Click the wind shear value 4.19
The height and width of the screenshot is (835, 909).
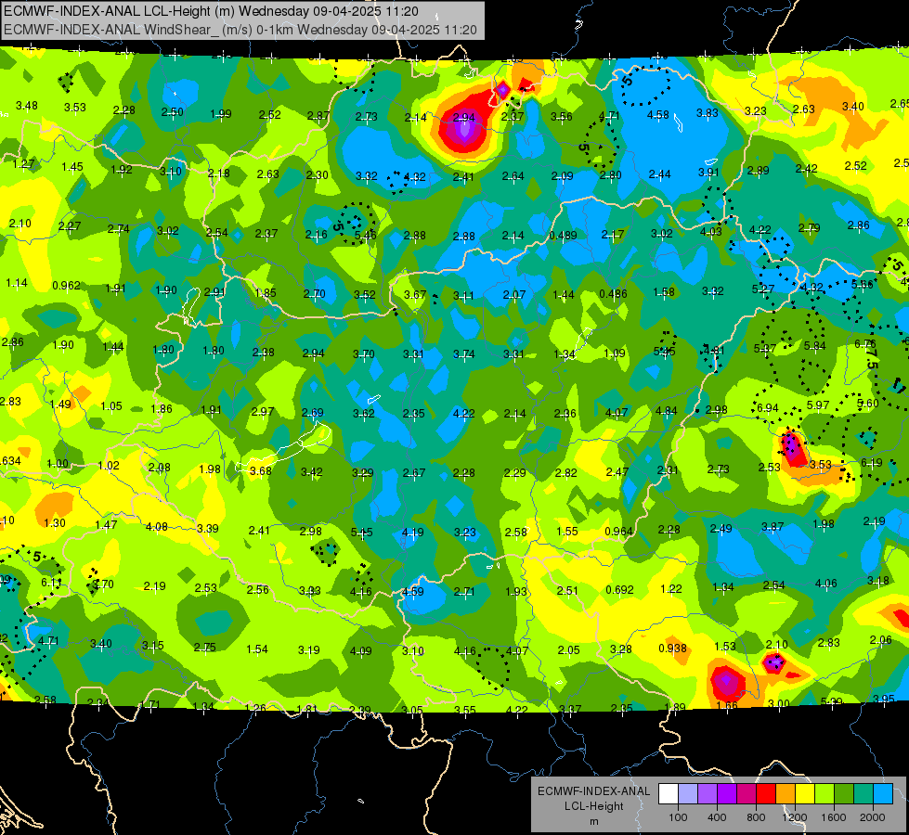pos(413,532)
